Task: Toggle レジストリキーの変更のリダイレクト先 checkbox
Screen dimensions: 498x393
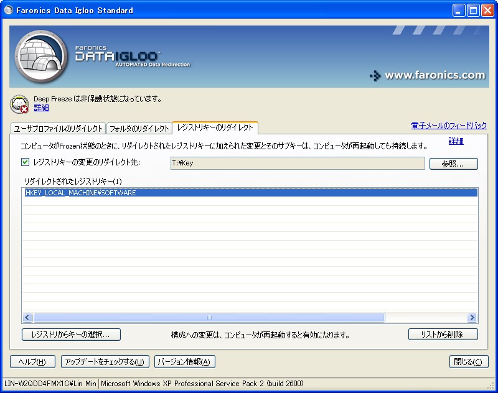Action: (x=25, y=162)
